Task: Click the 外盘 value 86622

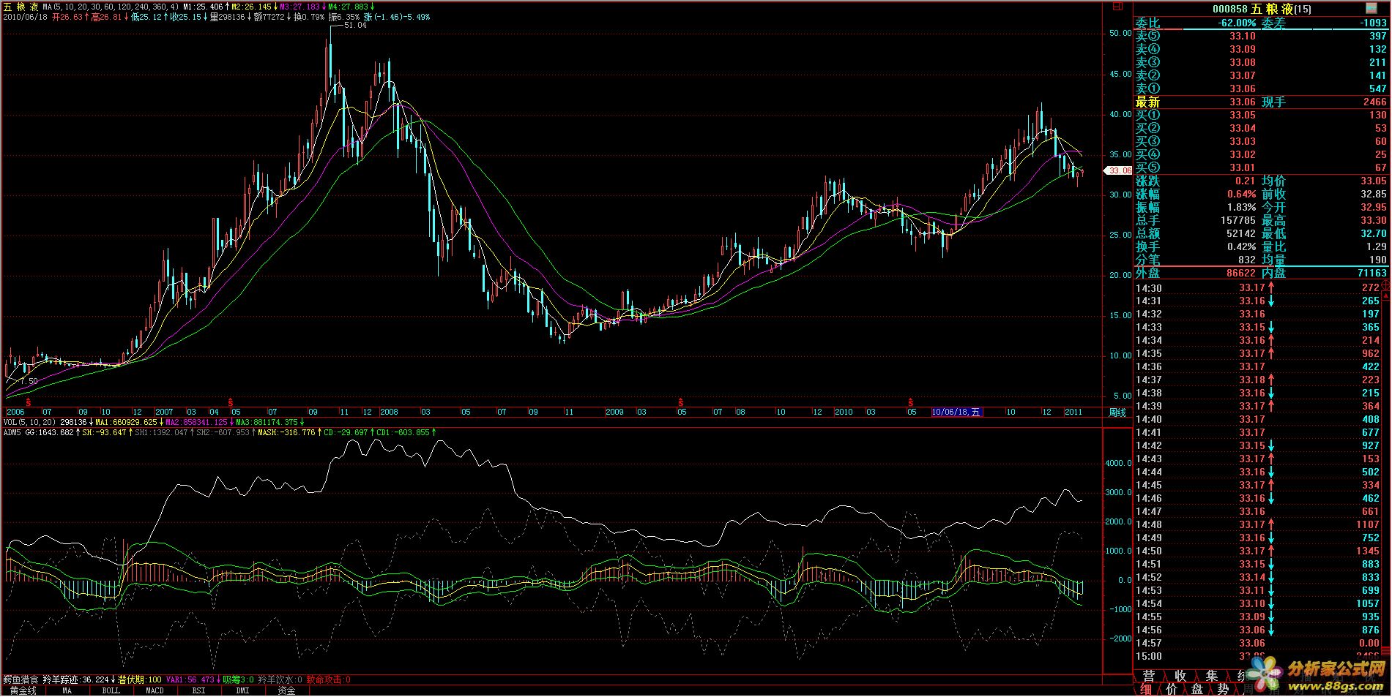Action: [1241, 273]
